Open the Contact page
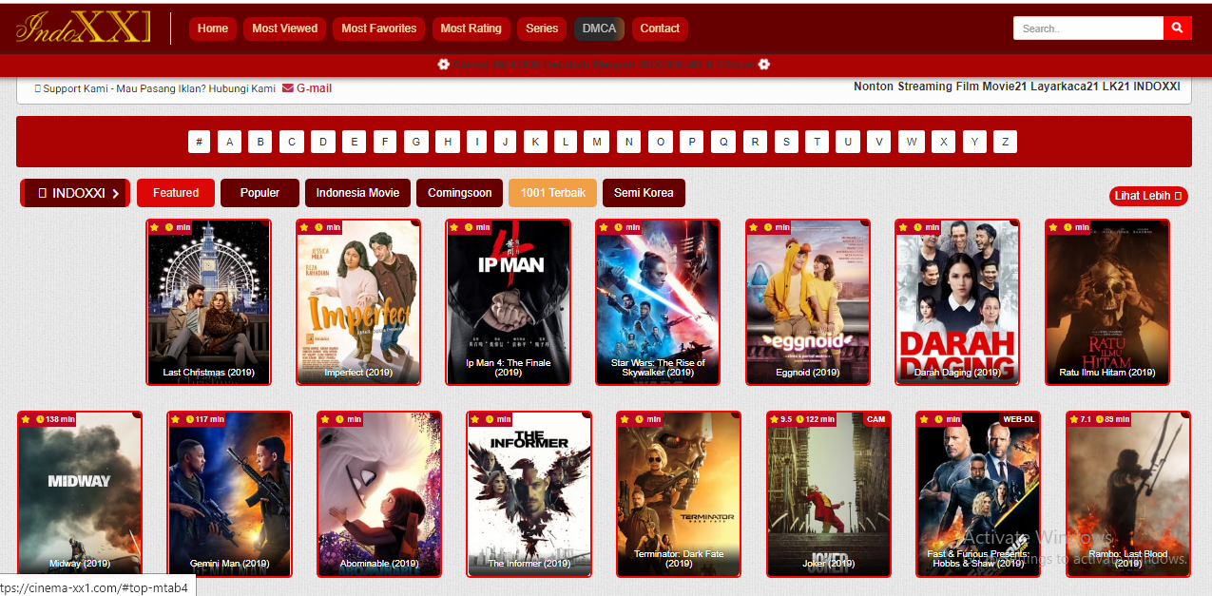The image size is (1212, 596). (660, 29)
